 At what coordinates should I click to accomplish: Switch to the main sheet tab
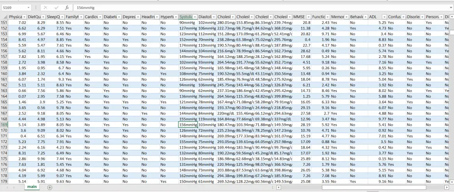(x=32, y=187)
